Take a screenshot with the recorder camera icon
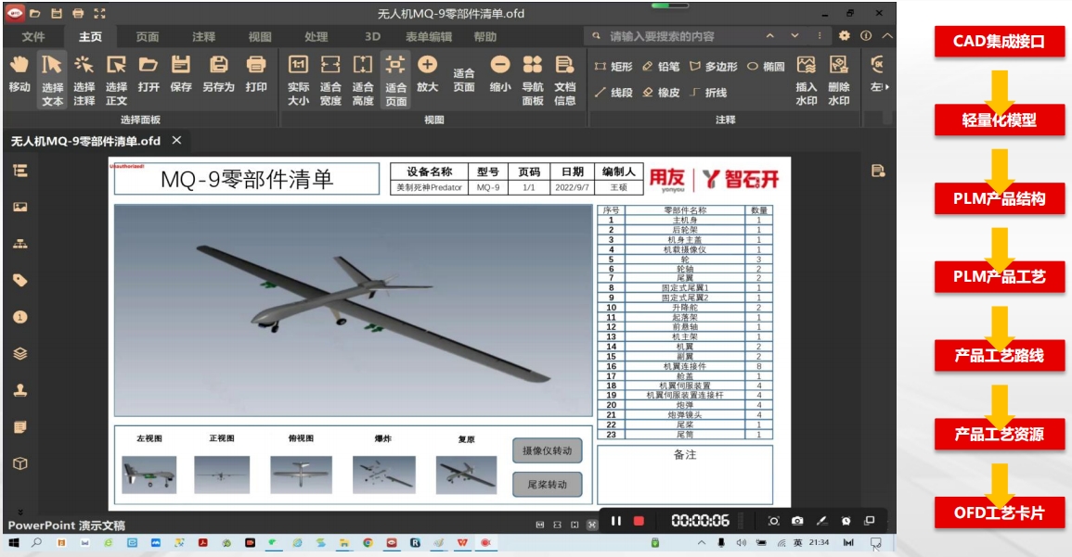 click(797, 521)
